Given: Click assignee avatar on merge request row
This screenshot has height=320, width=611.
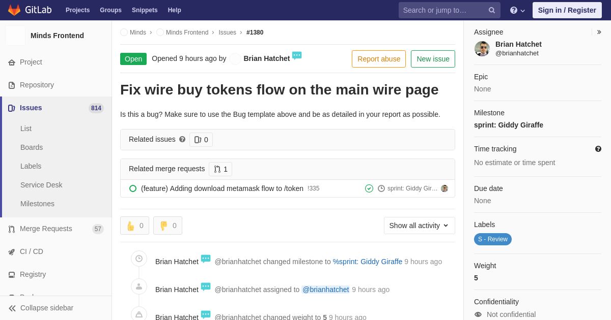Looking at the screenshot, I should pos(445,188).
